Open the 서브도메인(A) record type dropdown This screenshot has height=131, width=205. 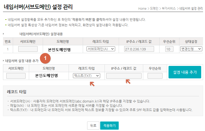(x=101, y=49)
